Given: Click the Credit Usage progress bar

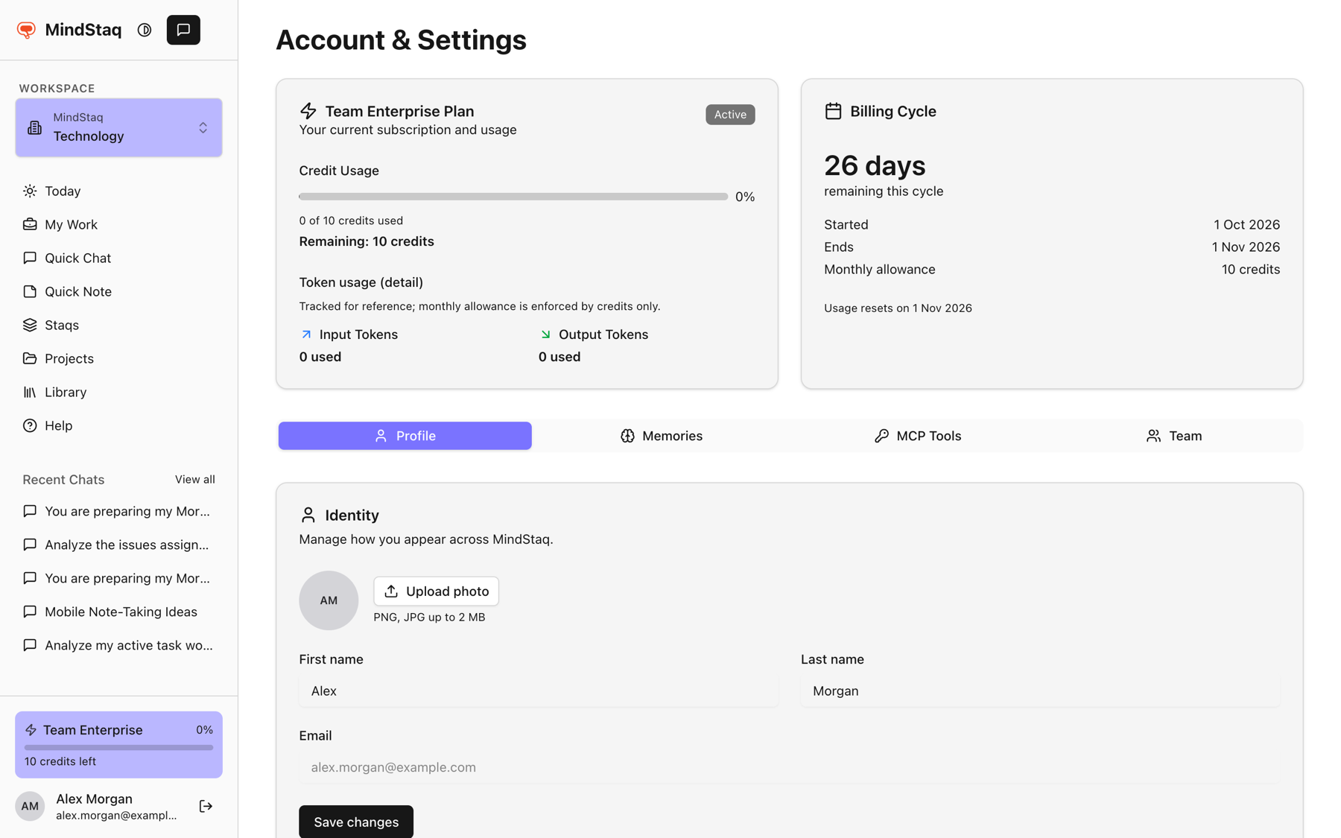Looking at the screenshot, I should (513, 197).
